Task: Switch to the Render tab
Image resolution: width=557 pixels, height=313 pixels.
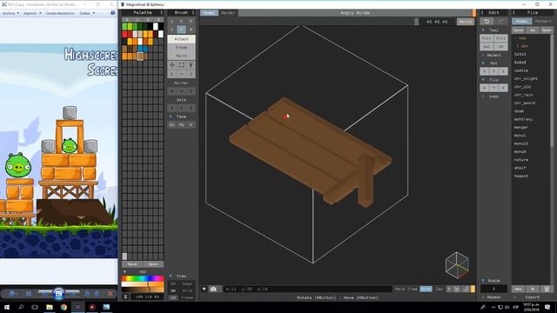Action: click(x=228, y=13)
